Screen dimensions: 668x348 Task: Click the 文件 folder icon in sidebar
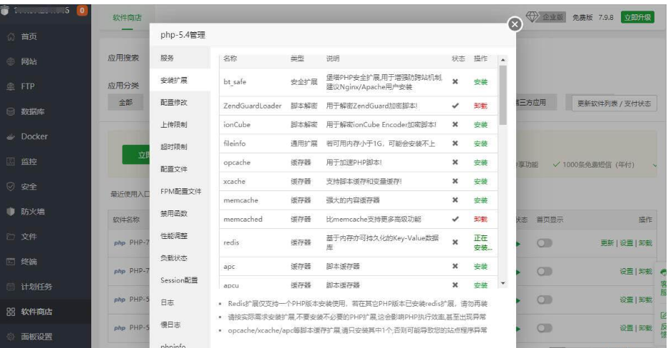pos(11,237)
